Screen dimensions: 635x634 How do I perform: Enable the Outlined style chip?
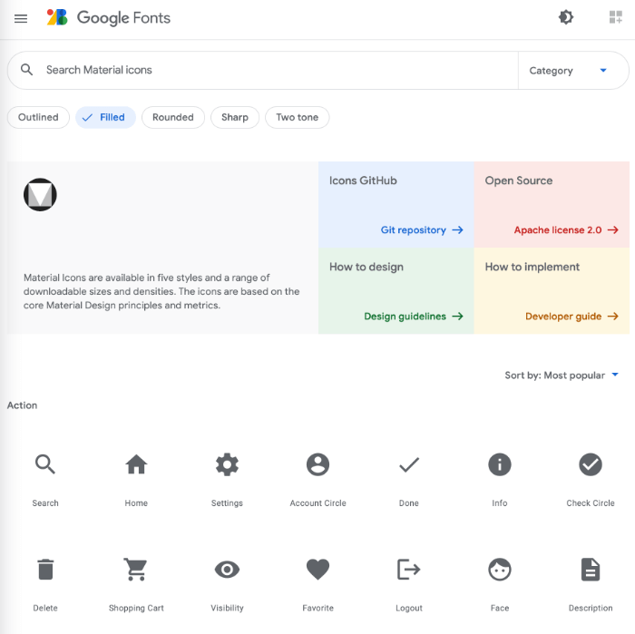point(38,117)
